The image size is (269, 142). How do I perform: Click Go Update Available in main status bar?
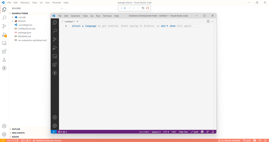pyautogui.click(x=229, y=140)
